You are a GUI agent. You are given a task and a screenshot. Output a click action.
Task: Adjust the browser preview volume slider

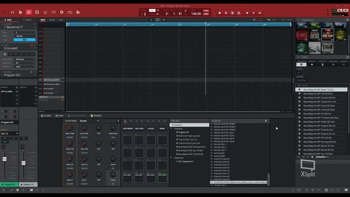(322, 157)
